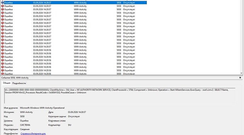Click the error icon in the highlighted event row
Screen dimensions: 244x135
click(2, 2)
